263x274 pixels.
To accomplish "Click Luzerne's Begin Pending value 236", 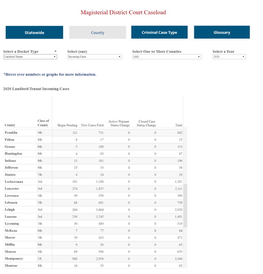I will tap(75, 217).
